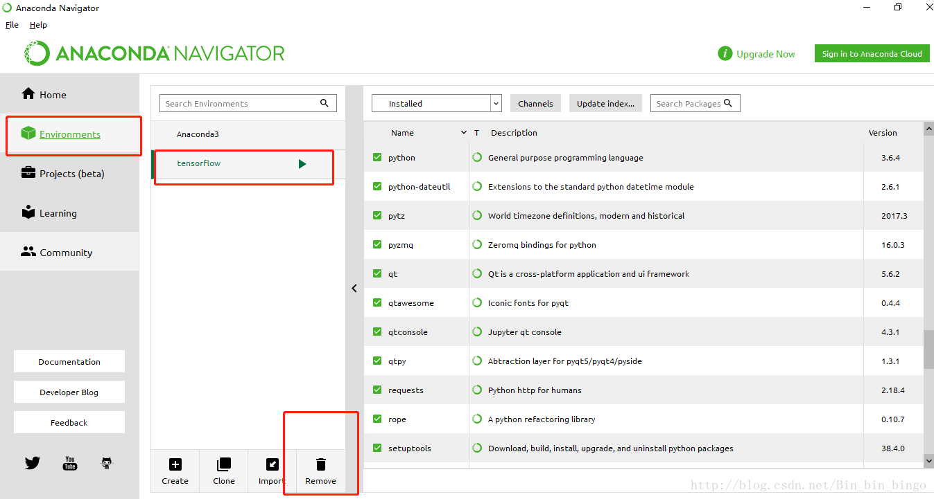
Task: Uncheck the qt package checkbox
Action: point(377,273)
